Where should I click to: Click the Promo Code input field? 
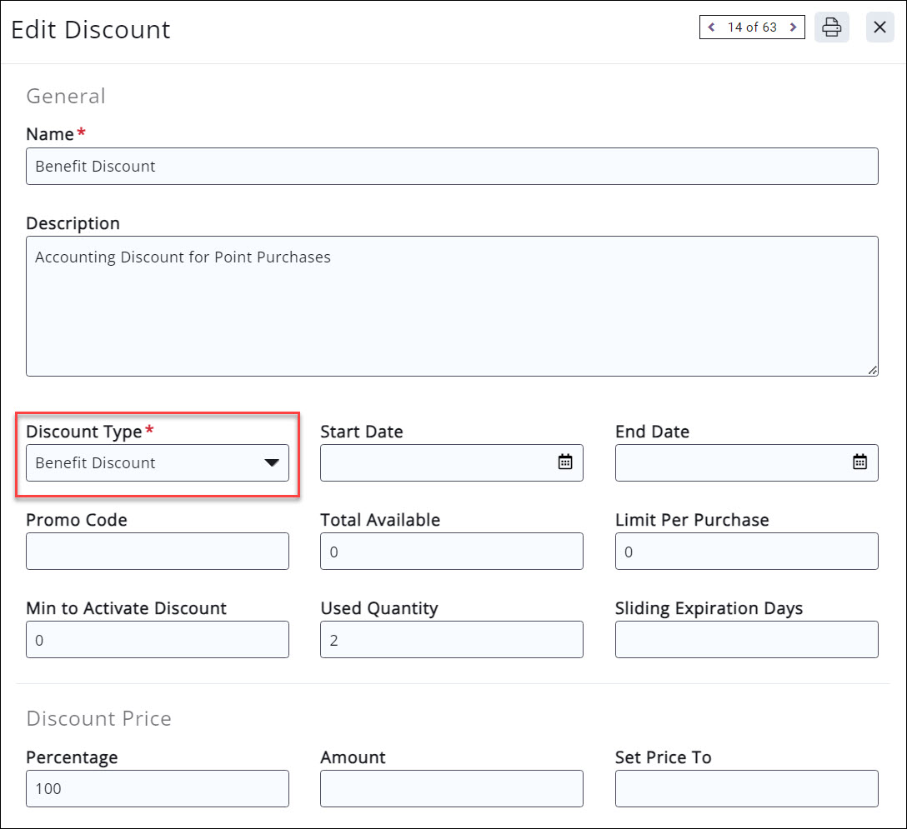point(157,551)
